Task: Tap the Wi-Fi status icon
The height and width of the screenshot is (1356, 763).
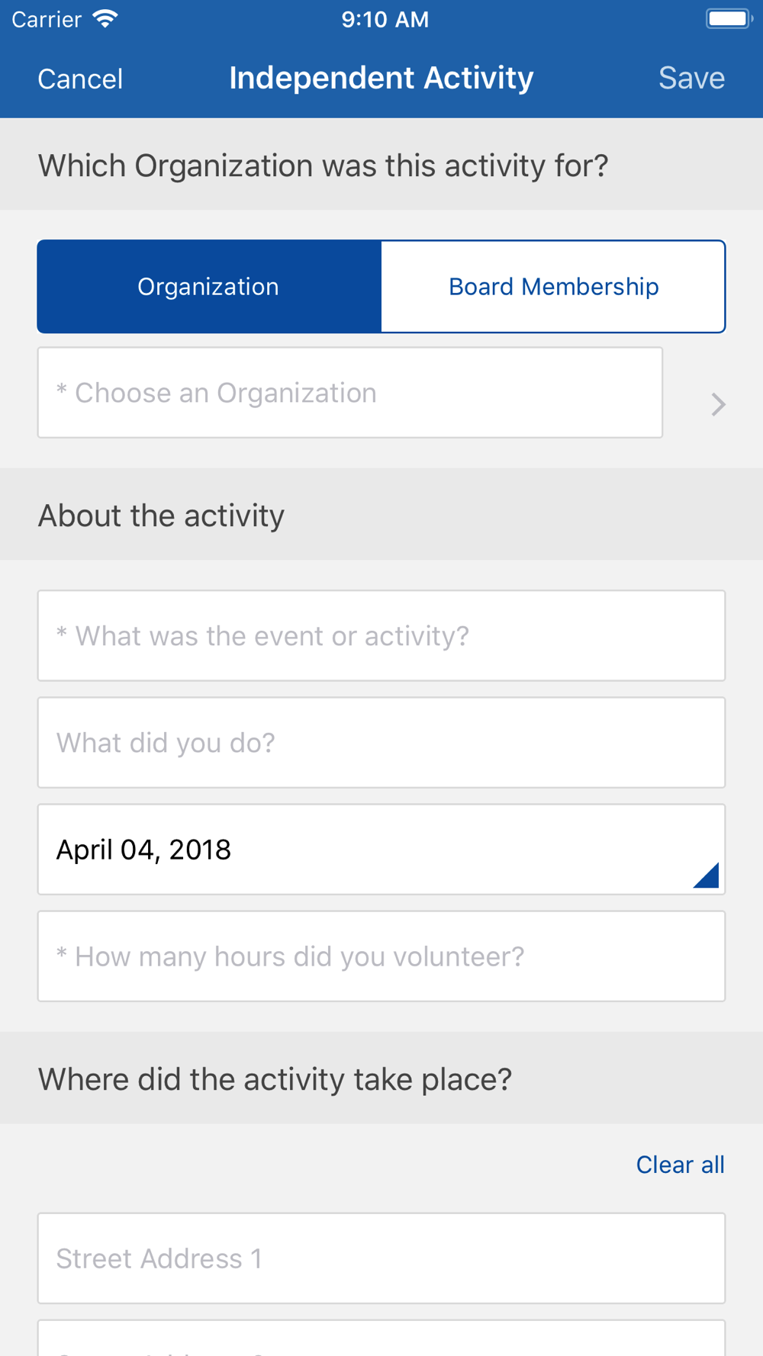Action: coord(105,19)
